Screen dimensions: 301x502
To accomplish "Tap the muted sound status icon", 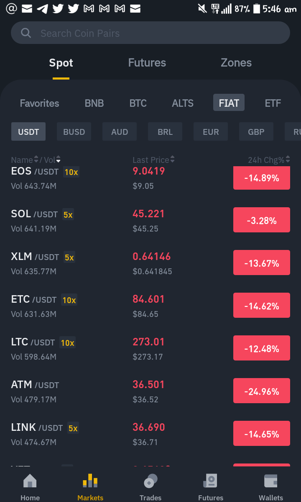I will pyautogui.click(x=202, y=9).
